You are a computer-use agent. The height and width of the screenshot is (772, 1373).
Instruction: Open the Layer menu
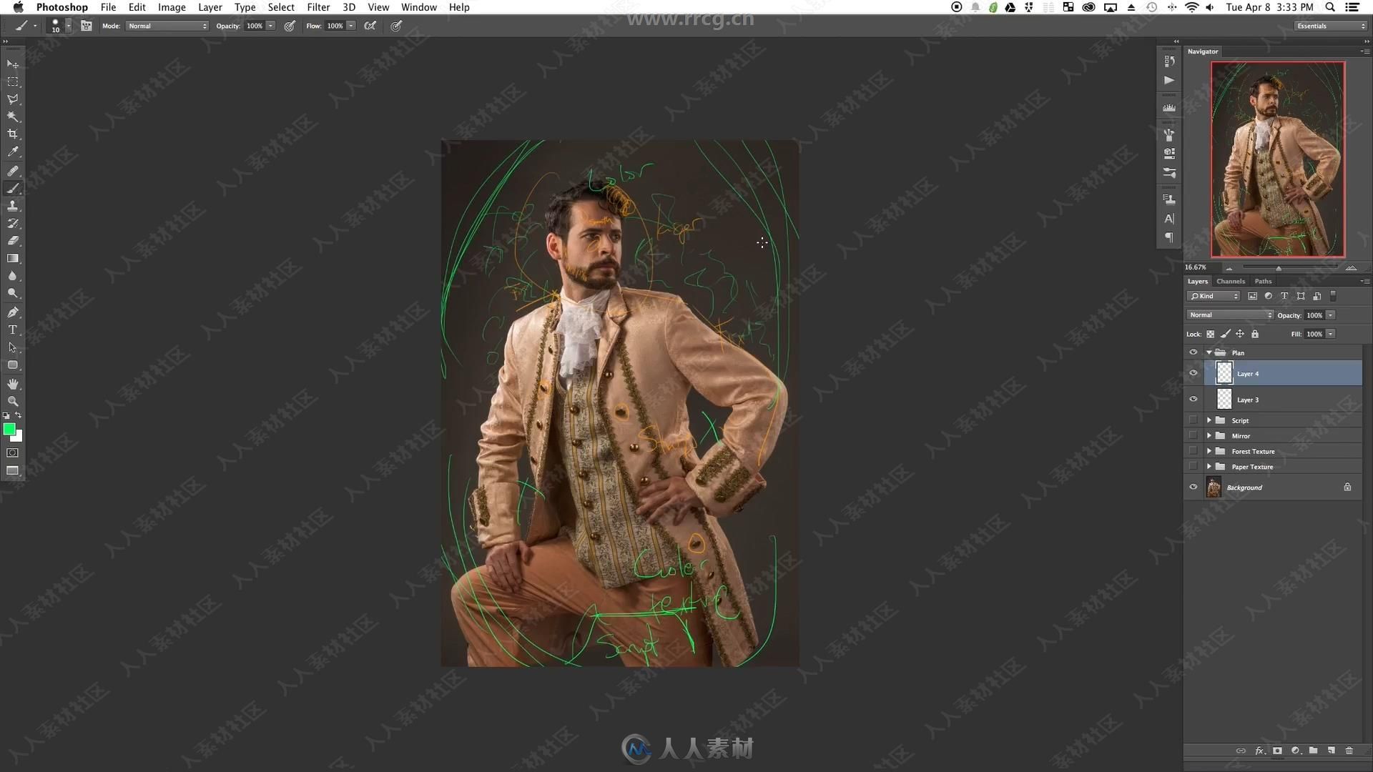pos(210,6)
